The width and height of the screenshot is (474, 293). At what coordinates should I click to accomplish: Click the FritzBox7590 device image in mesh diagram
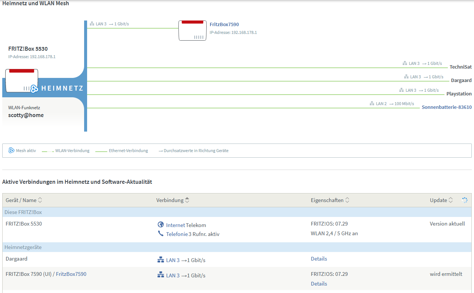pos(193,31)
